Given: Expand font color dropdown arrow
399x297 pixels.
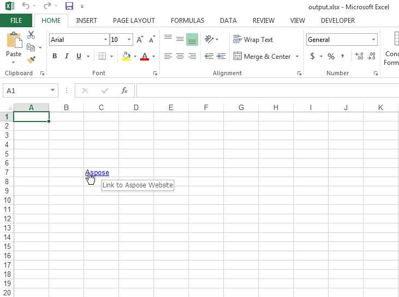Looking at the screenshot, I should point(154,56).
